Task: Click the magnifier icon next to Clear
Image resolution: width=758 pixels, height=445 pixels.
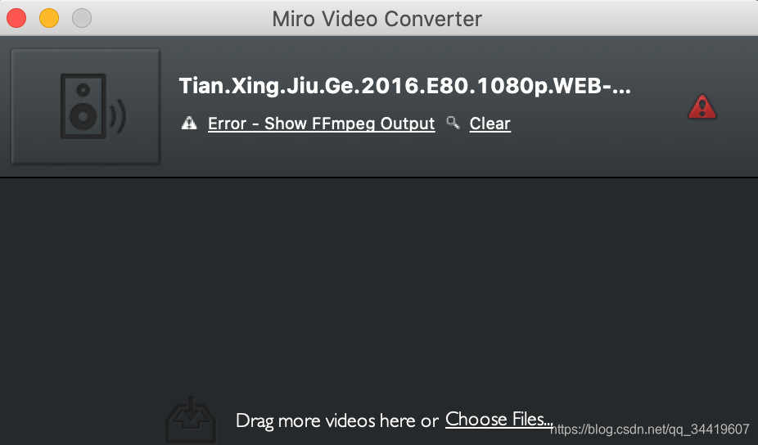Action: coord(453,123)
